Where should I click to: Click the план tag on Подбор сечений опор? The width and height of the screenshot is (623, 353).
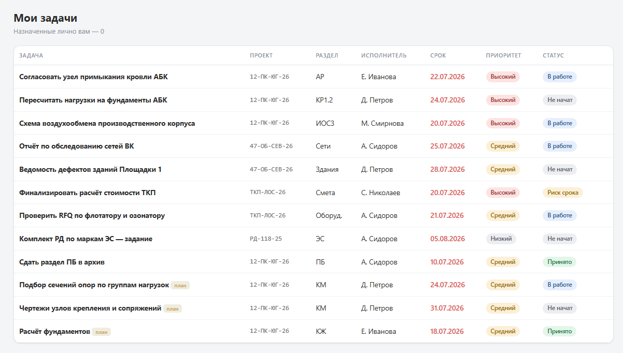point(180,285)
